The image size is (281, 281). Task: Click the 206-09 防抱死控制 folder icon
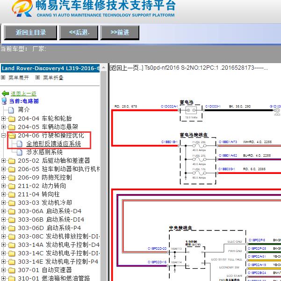(x=12, y=178)
